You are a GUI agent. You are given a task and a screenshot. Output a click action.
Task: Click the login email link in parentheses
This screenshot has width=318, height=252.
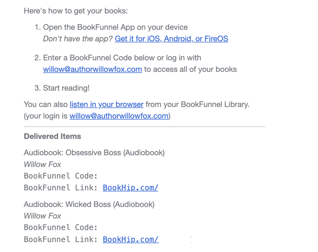click(x=119, y=116)
